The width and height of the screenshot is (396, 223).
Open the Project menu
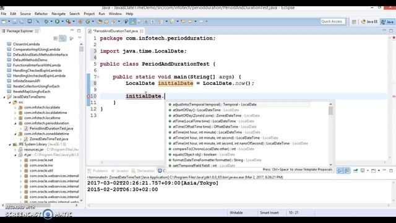(89, 14)
